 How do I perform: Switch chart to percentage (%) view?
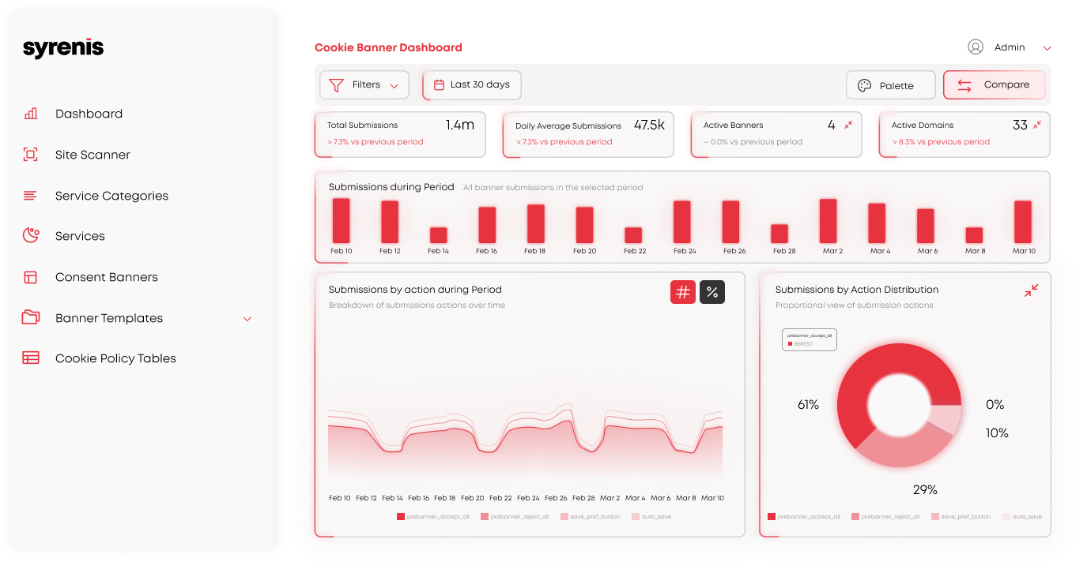(712, 292)
